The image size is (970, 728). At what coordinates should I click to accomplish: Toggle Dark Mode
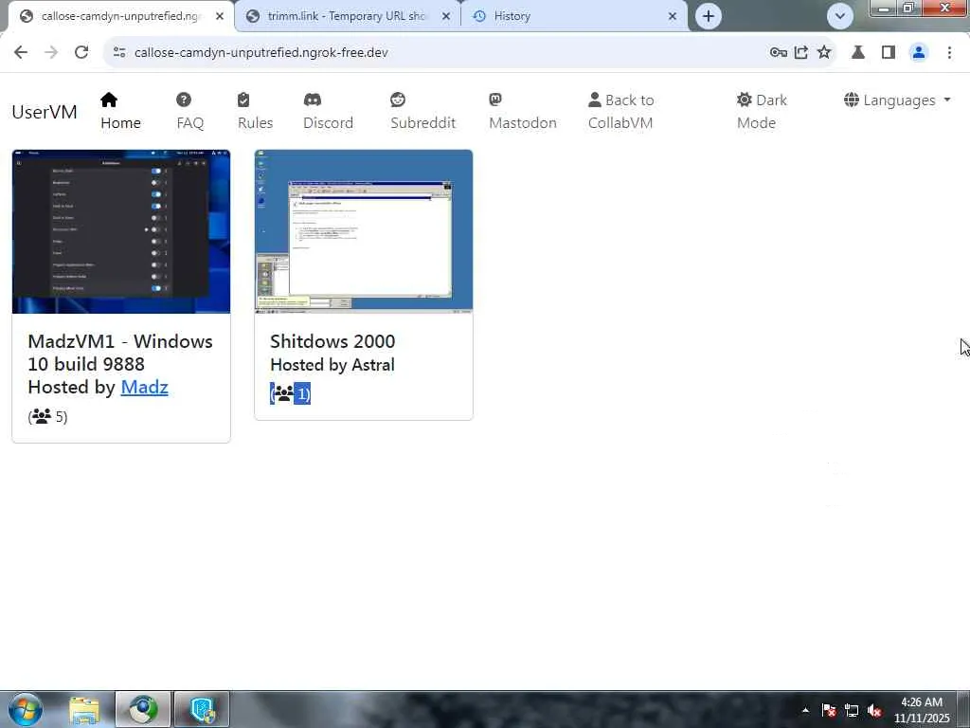762,112
